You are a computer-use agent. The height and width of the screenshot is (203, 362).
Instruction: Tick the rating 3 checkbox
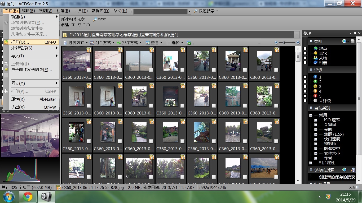click(x=305, y=86)
